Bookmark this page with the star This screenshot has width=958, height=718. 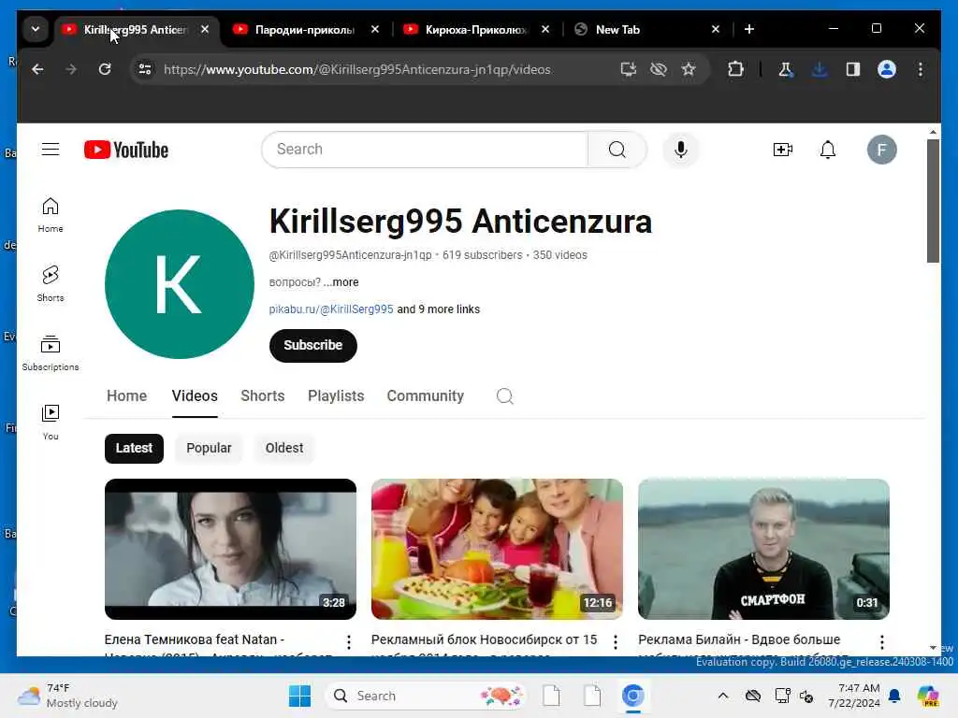(689, 69)
